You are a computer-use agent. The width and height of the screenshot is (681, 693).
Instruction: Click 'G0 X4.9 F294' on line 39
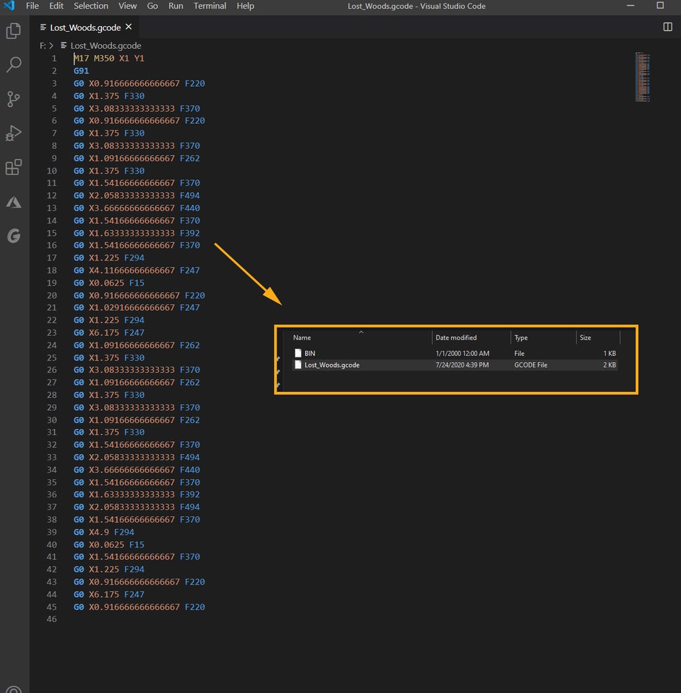point(103,532)
